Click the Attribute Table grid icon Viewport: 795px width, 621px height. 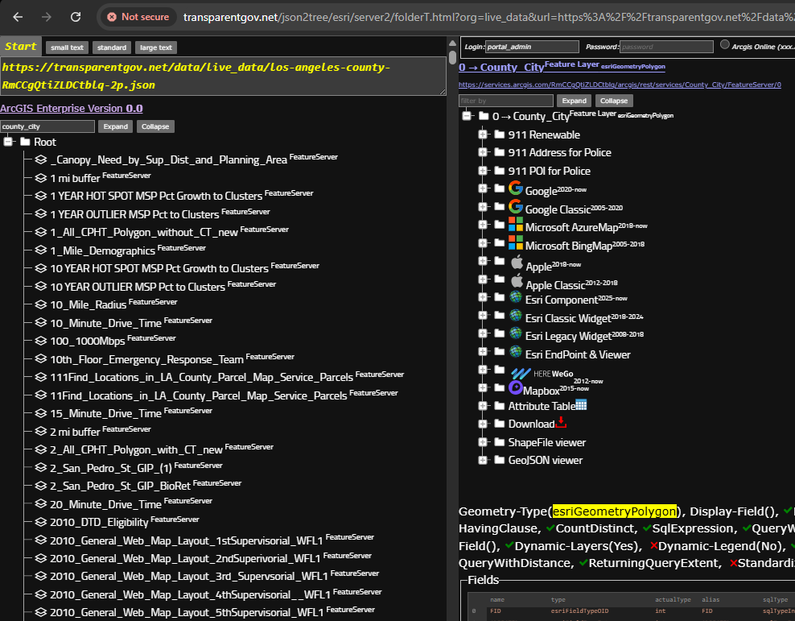tap(581, 405)
